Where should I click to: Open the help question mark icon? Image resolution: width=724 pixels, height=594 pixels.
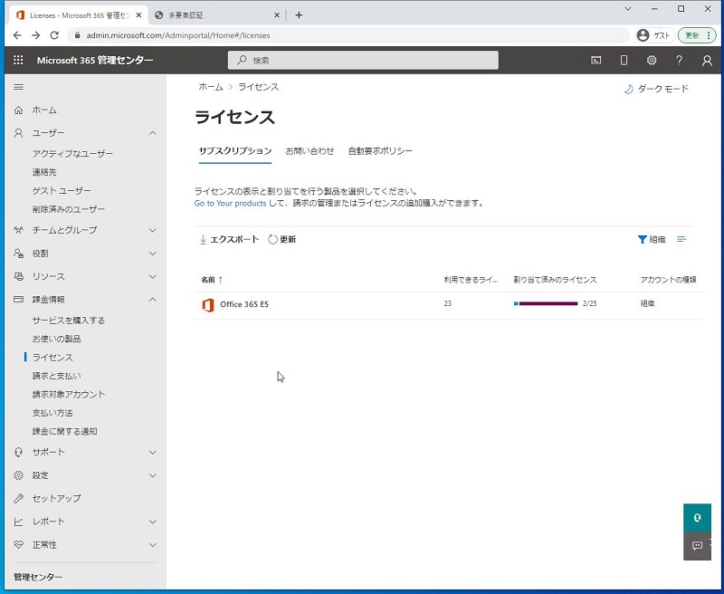pyautogui.click(x=680, y=60)
